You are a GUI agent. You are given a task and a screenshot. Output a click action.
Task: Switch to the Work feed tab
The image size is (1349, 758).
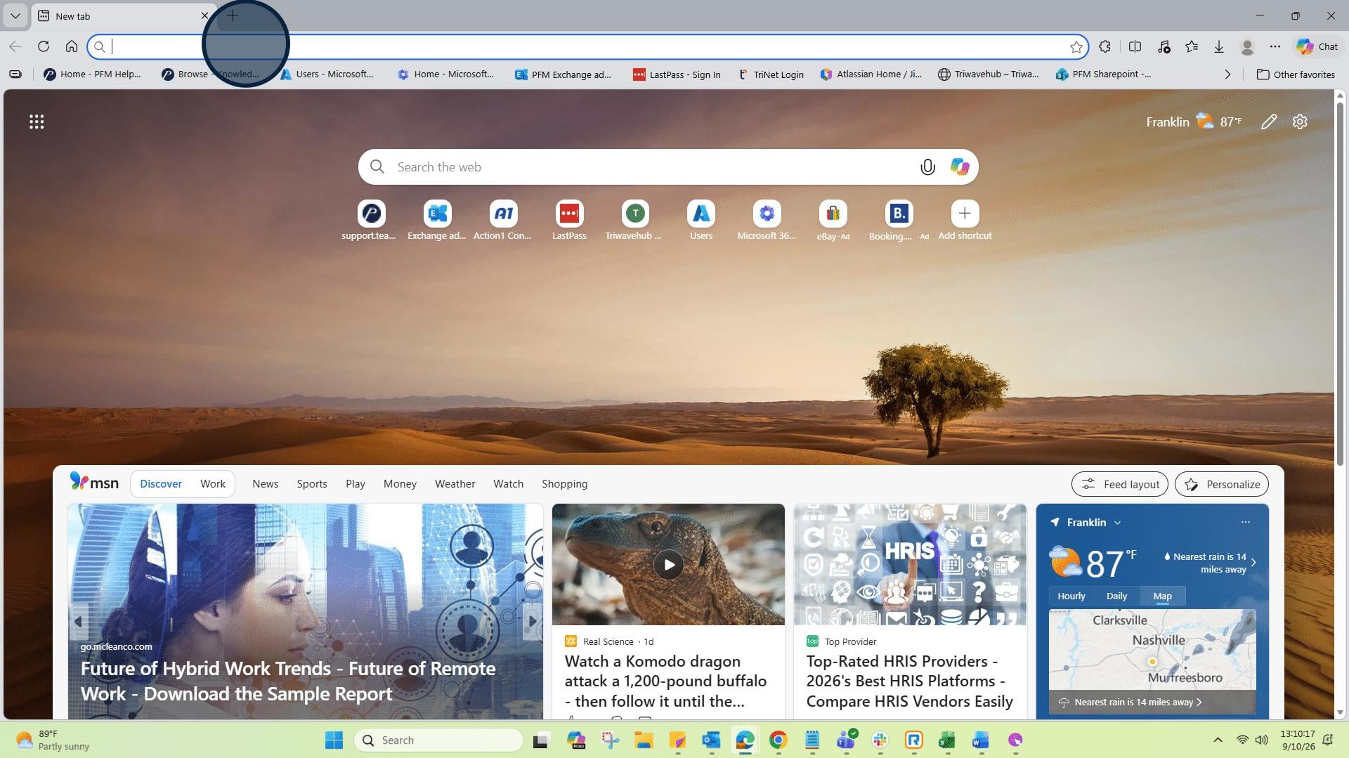(213, 484)
